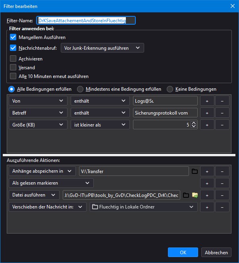Add condition after Größe (KB) row

pyautogui.click(x=207, y=125)
